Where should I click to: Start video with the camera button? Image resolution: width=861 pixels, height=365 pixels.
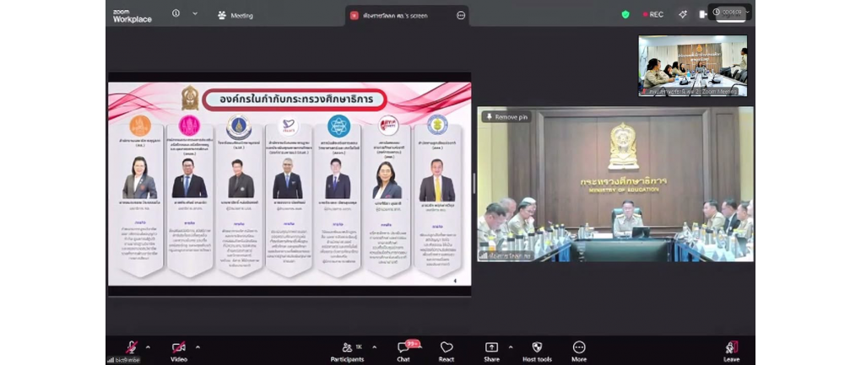[179, 348]
